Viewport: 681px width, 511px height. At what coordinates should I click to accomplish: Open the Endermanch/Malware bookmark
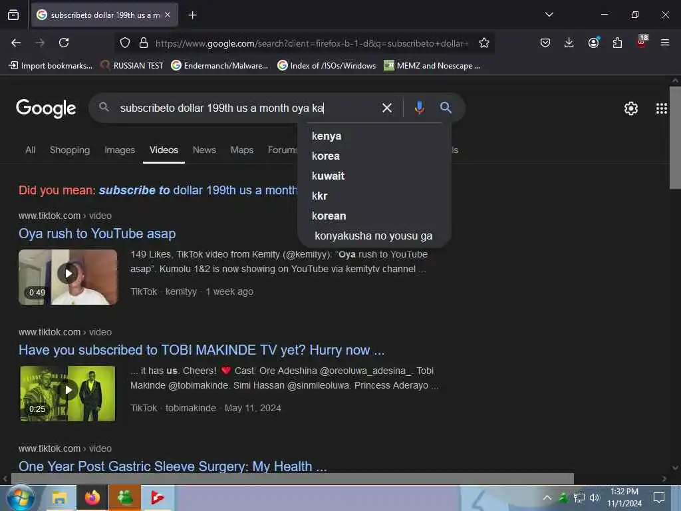[219, 66]
